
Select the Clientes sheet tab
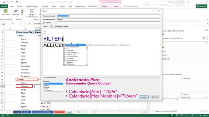click(x=26, y=112)
